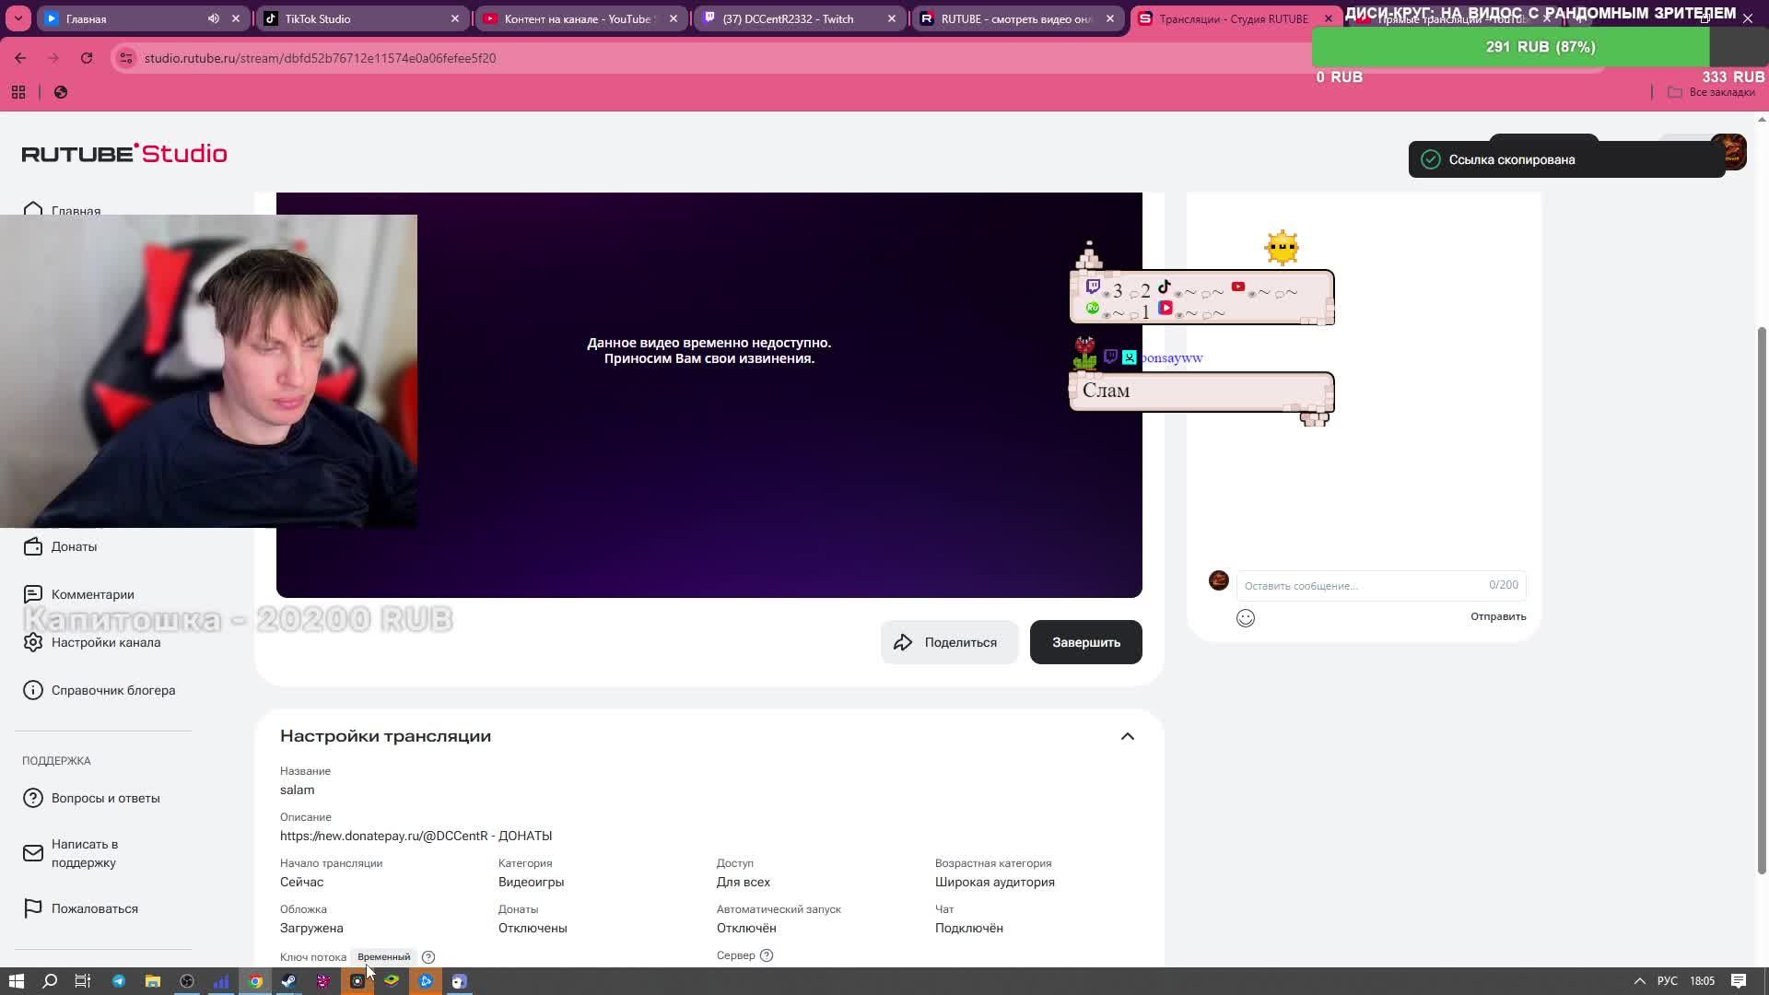Open Комментарии from the sidebar
The height and width of the screenshot is (995, 1769).
[x=92, y=594]
